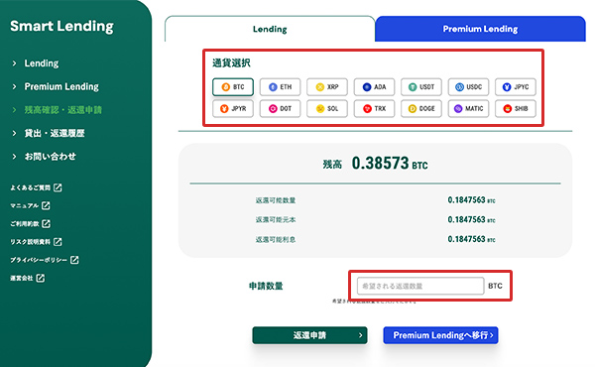Screen dimensions: 595x367
Task: Click the Smart Lending logo title
Action: [x=61, y=26]
